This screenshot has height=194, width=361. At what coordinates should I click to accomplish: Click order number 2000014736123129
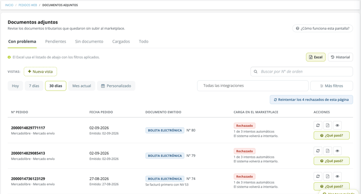(28, 178)
